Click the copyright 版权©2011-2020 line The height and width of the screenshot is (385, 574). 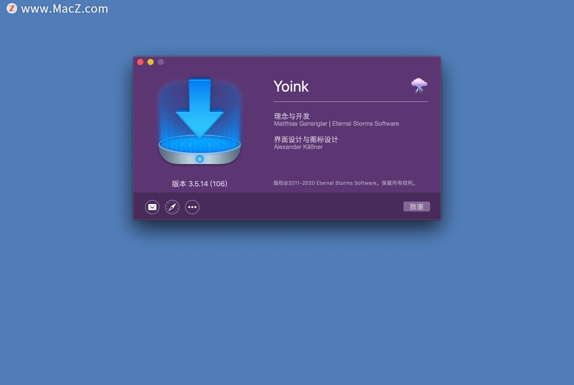(x=345, y=183)
